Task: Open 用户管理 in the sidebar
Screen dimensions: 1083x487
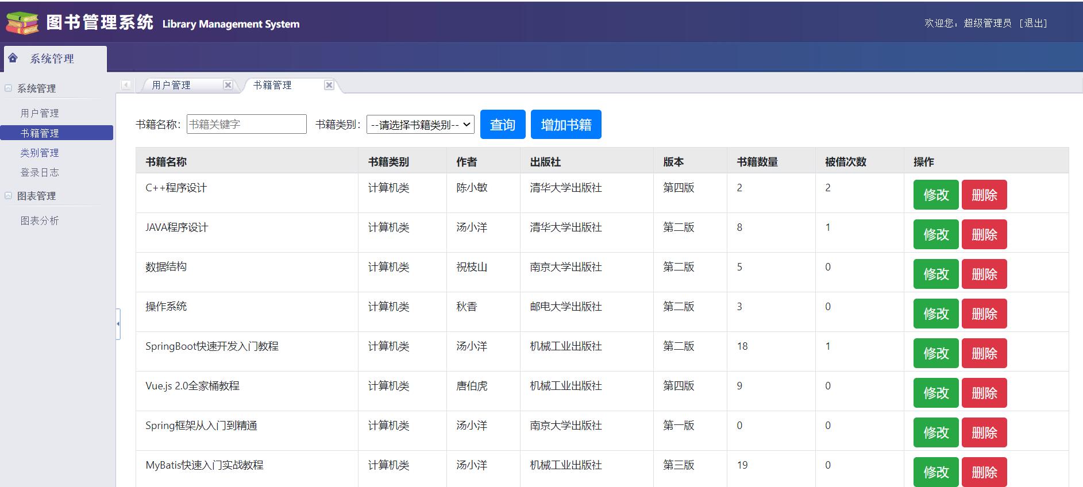Action: click(x=40, y=113)
